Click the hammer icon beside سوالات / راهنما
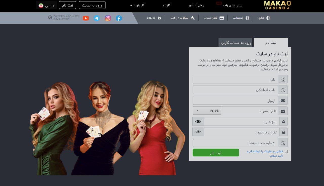324x186 pixels. point(193,18)
